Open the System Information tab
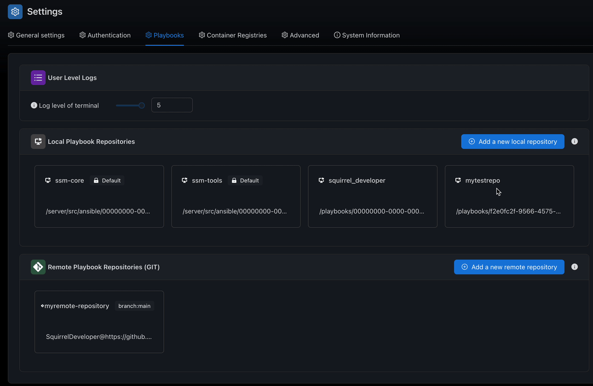593x386 pixels. 367,35
